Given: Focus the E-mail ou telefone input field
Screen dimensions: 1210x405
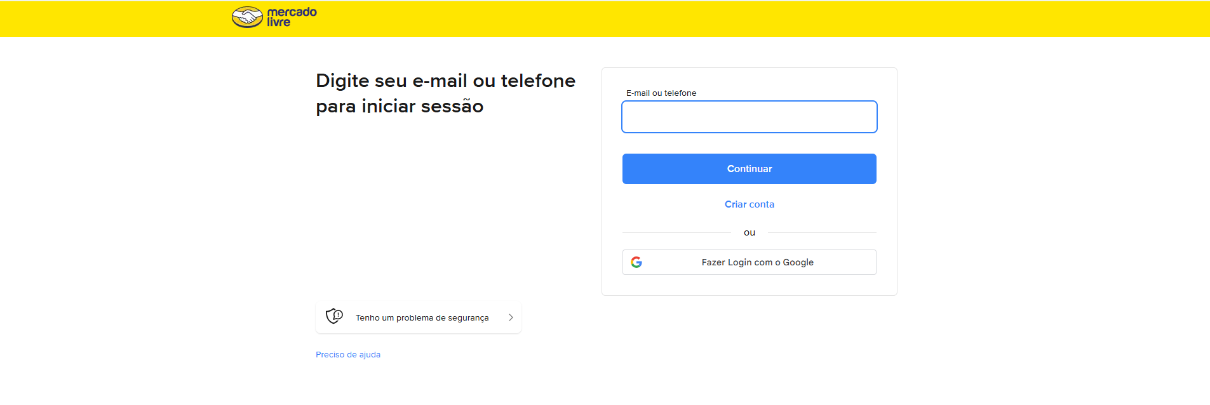Looking at the screenshot, I should 750,117.
